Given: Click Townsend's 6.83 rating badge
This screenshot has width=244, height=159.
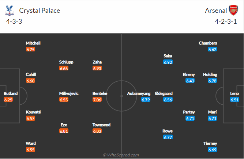Looking at the screenshot, I should point(97,131).
